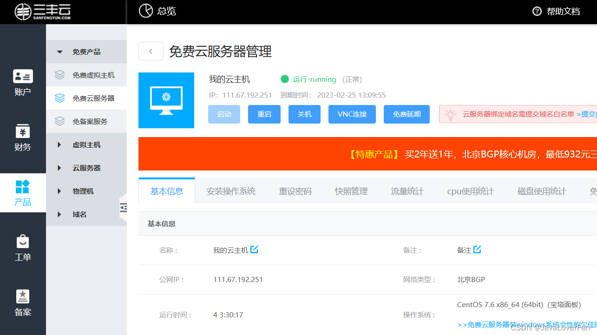Expand the 虚拟主机 section
The image size is (597, 335).
(x=86, y=145)
